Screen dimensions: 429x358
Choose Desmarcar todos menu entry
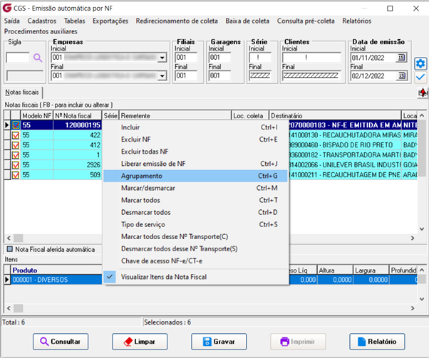click(x=196, y=212)
